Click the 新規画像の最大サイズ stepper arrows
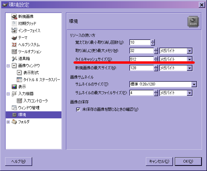The height and width of the screenshot is (171, 207). [x=156, y=68]
